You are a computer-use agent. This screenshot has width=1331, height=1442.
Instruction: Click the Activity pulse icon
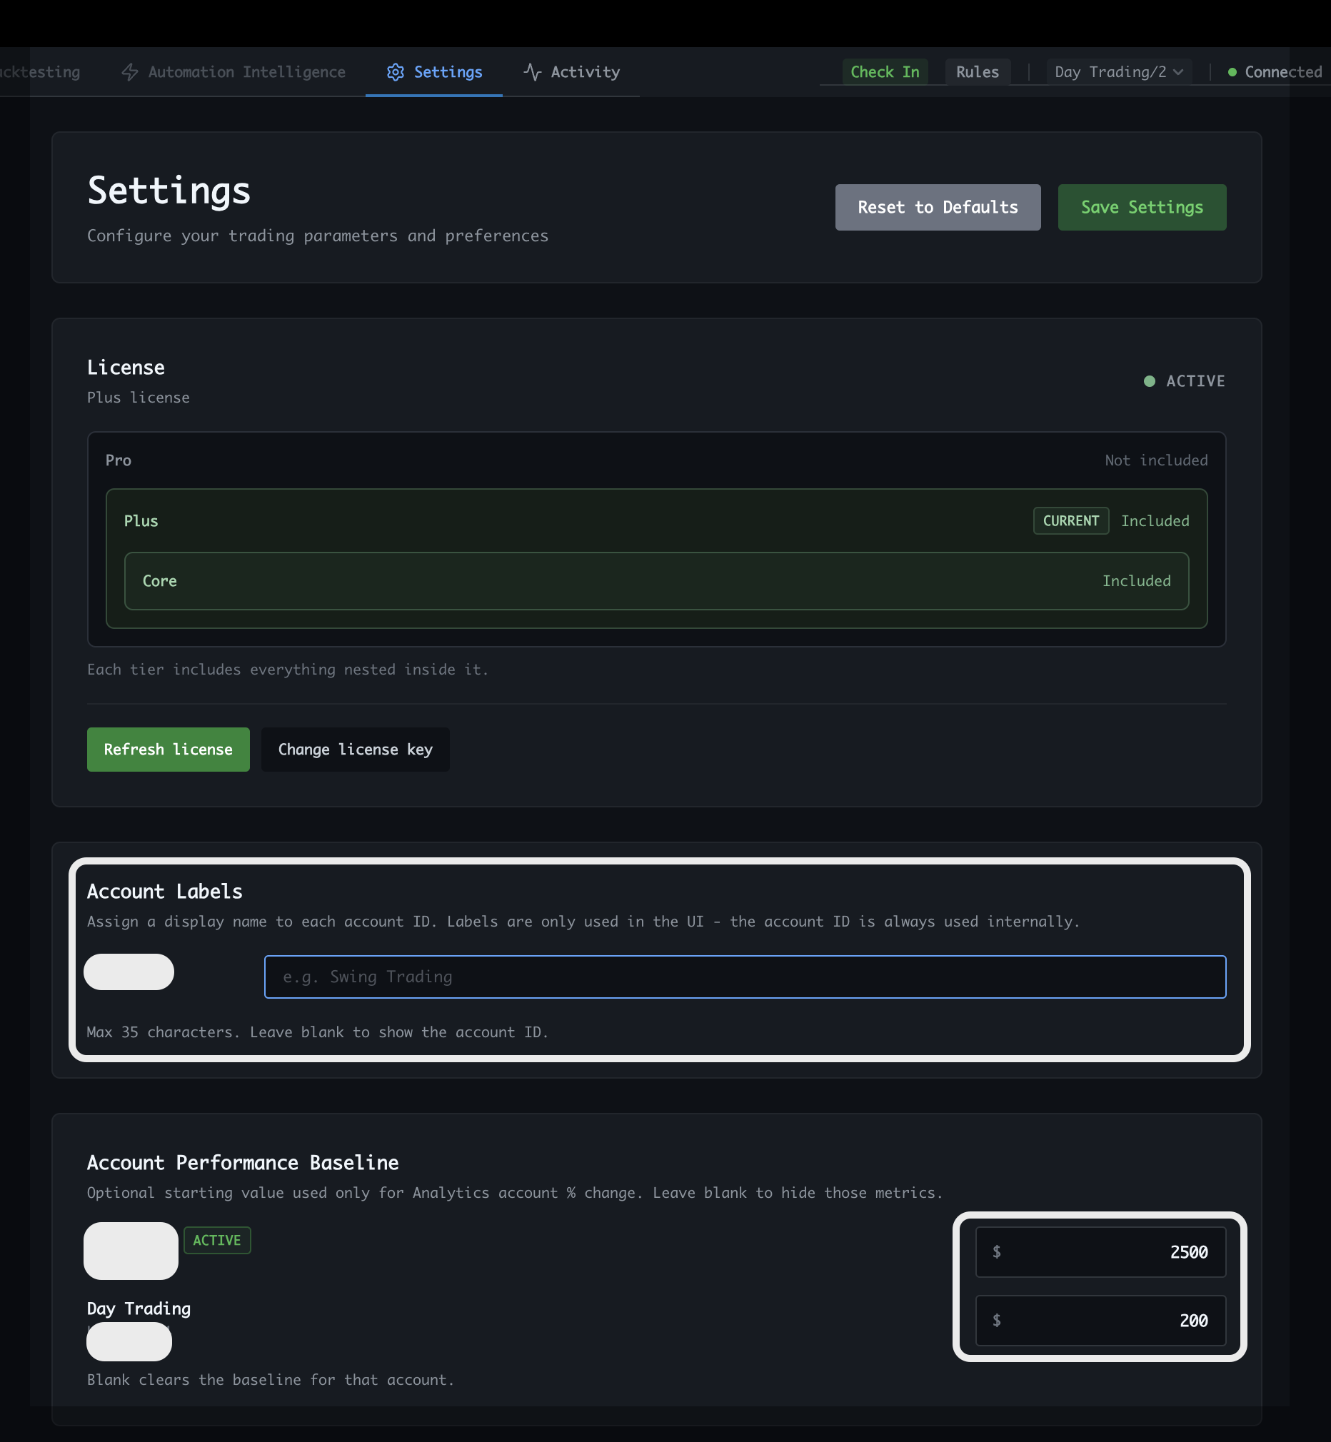click(532, 72)
